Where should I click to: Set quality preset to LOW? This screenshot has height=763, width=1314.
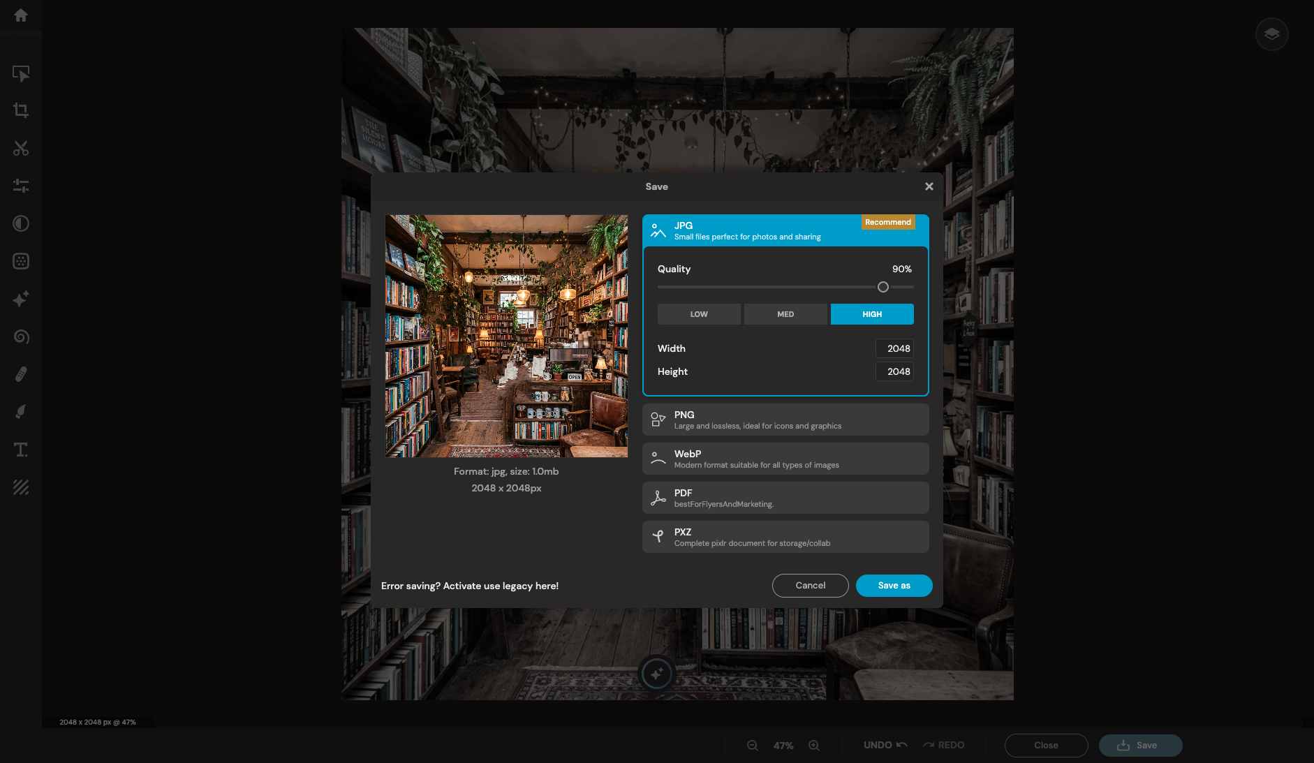click(699, 314)
